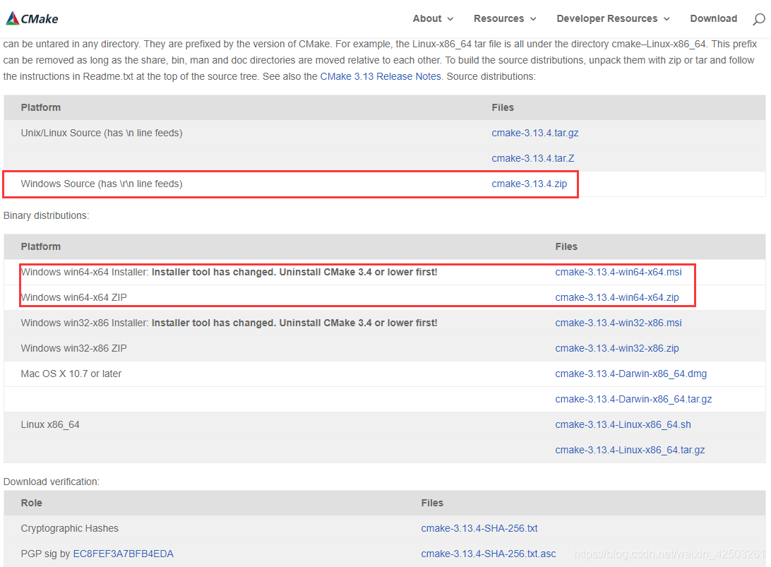771x567 pixels.
Task: Go to the Download menu item
Action: pos(714,18)
